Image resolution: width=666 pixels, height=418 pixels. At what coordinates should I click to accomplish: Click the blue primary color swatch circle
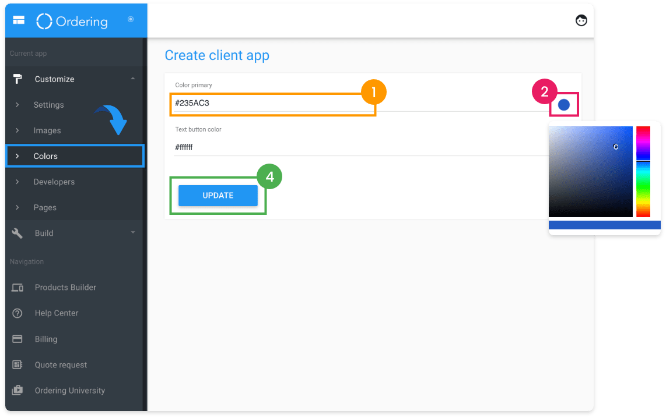[563, 105]
